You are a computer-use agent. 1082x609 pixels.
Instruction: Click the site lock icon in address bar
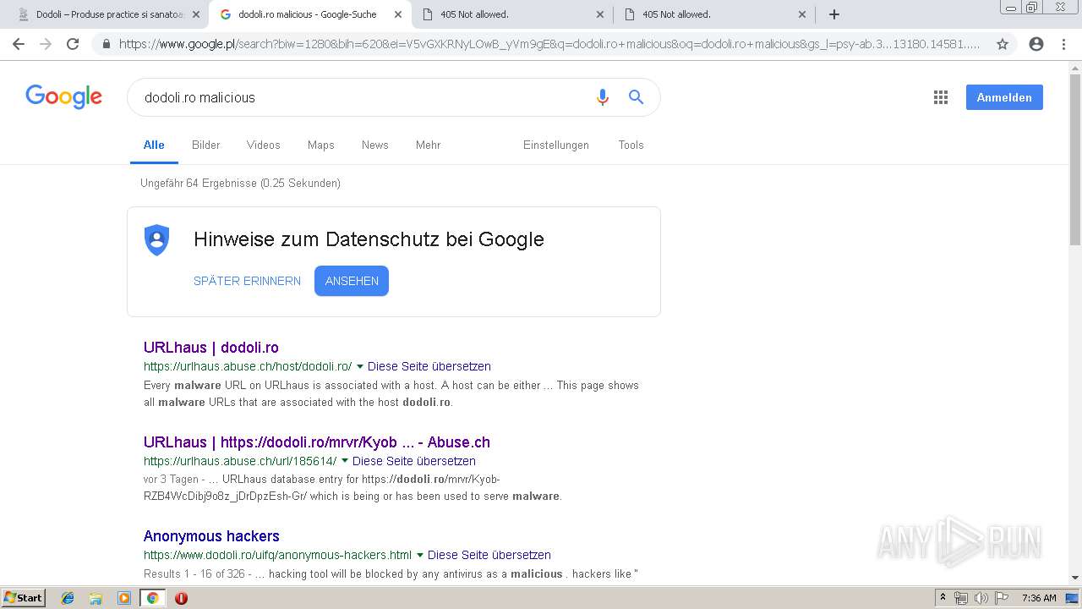(x=107, y=44)
